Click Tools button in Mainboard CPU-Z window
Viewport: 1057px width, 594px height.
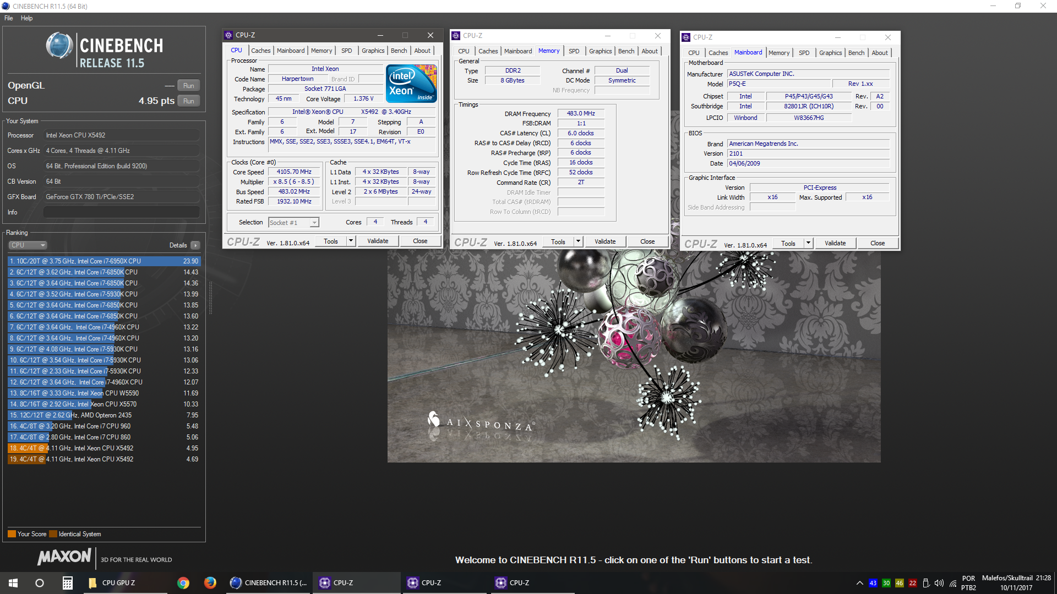(788, 243)
